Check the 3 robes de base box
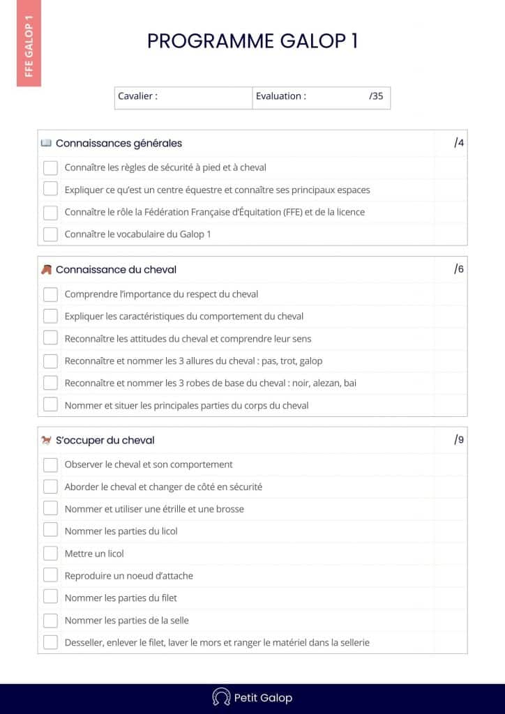505x714 pixels. pos(50,383)
